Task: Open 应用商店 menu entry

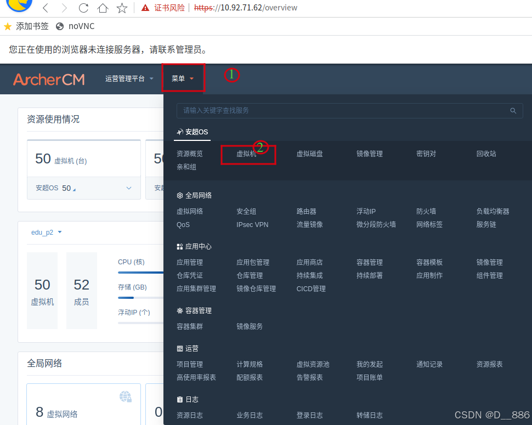Action: point(309,262)
